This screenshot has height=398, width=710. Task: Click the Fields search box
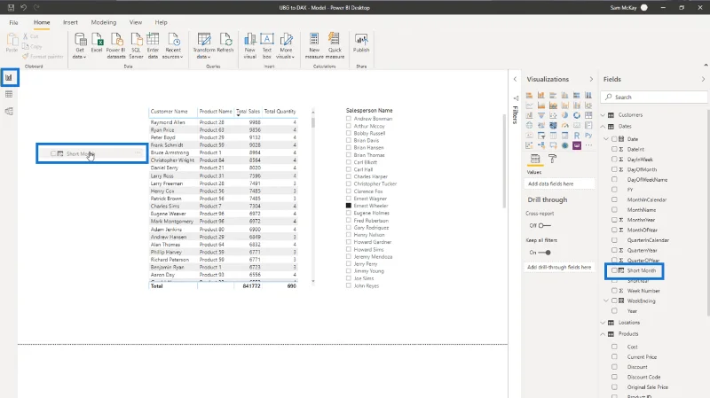pos(654,97)
